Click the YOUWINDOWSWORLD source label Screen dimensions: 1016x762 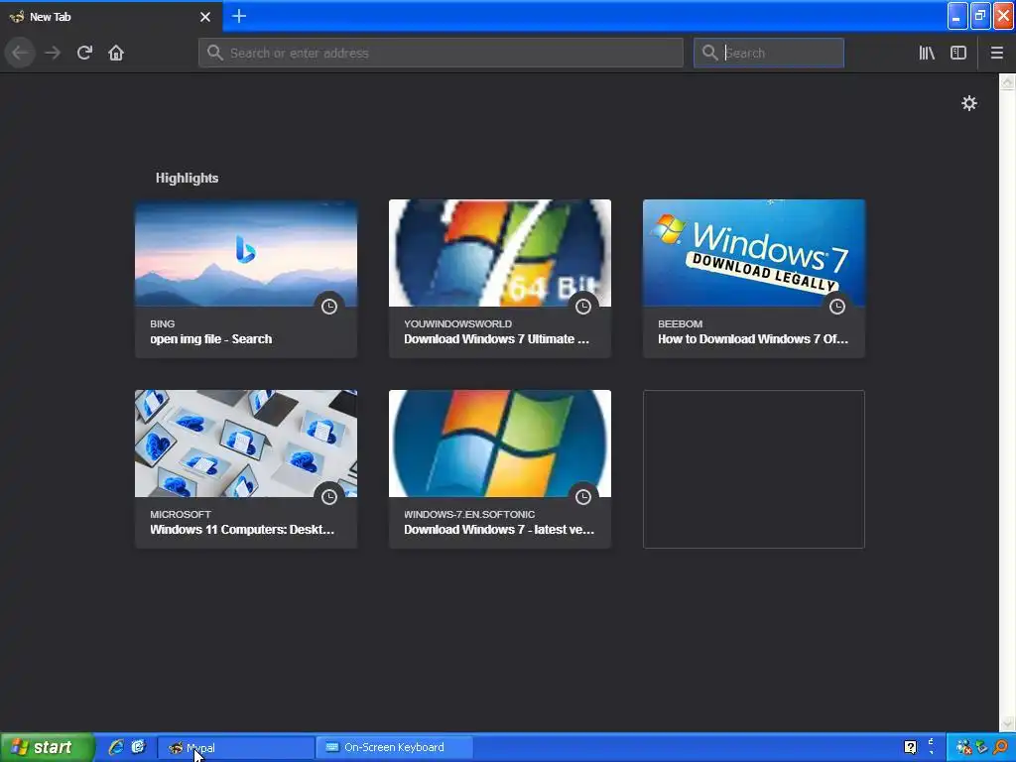[x=457, y=323]
